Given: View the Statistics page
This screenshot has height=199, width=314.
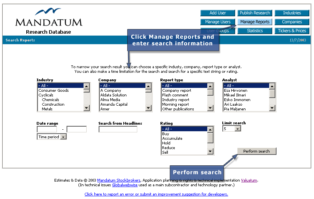Looking at the screenshot, I should (x=255, y=31).
